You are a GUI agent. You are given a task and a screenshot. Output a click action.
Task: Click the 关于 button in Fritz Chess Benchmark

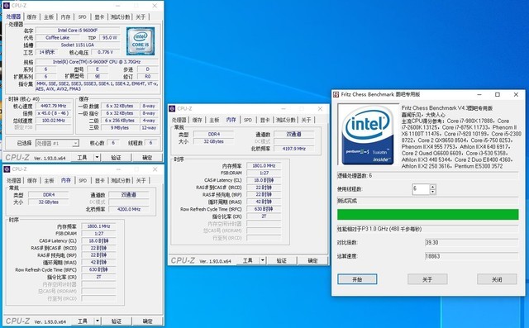[427, 279]
